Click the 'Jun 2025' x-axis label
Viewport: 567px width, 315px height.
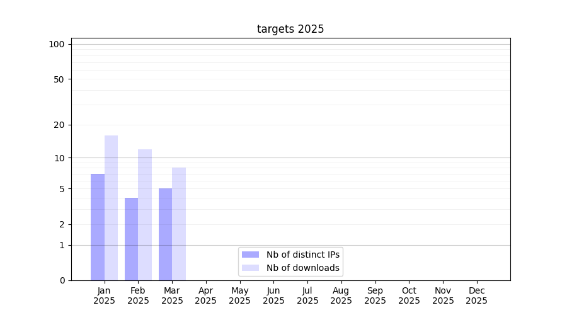tap(273, 295)
